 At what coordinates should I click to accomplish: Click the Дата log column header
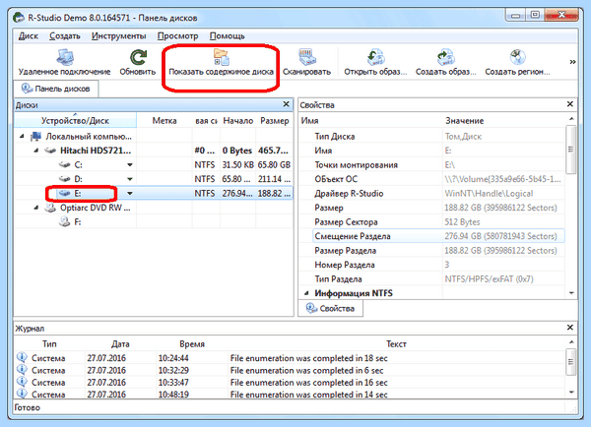pyautogui.click(x=120, y=343)
